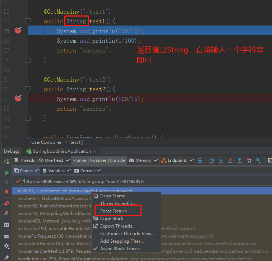Click UserController in breadcrumb bar

46,142
